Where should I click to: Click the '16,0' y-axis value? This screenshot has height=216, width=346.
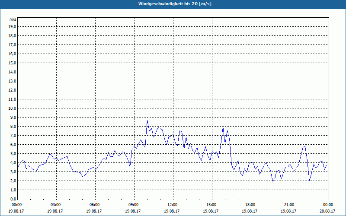[x=12, y=54]
